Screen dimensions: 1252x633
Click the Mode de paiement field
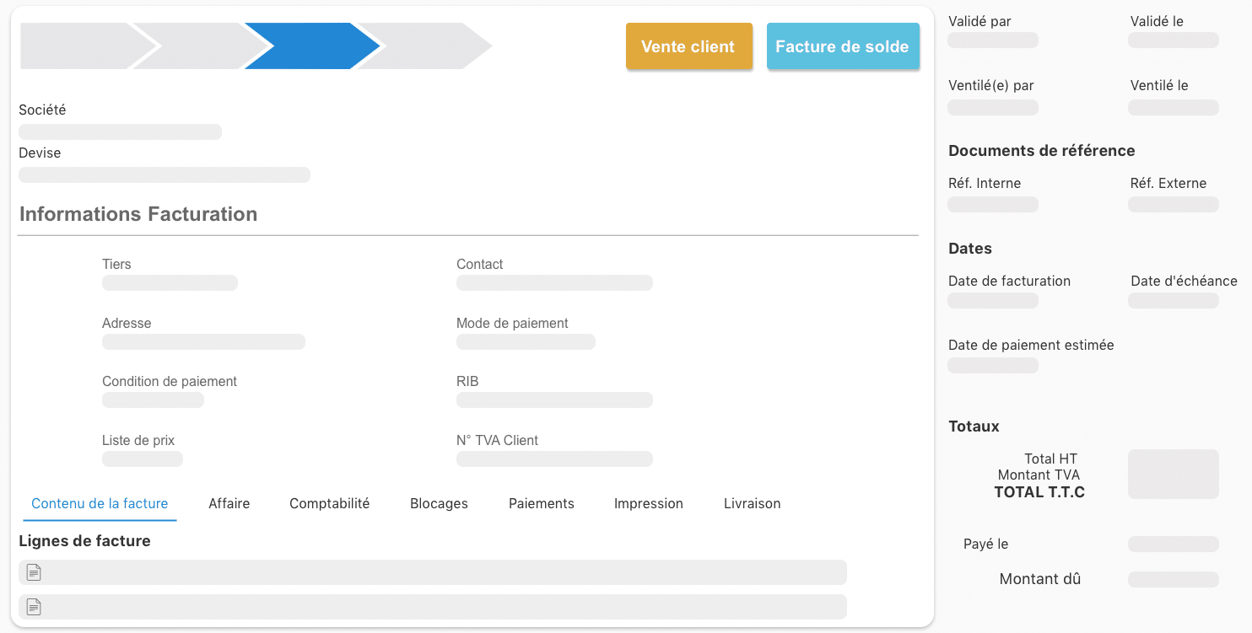click(525, 341)
